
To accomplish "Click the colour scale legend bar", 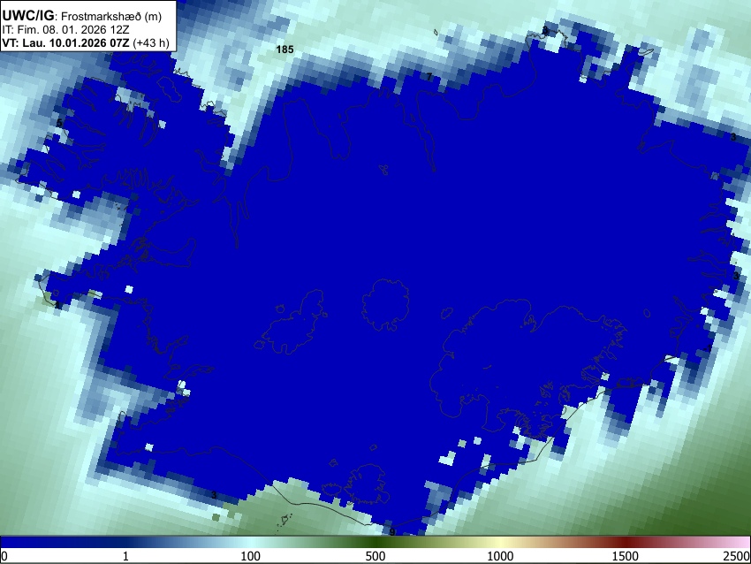I will (375, 542).
